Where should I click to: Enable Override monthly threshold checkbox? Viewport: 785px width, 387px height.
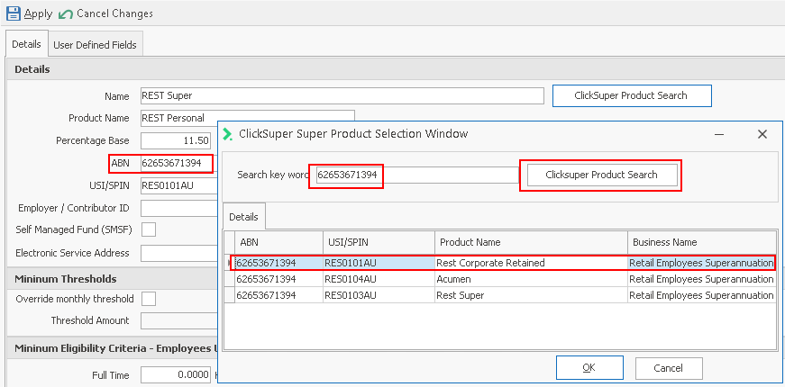[149, 299]
